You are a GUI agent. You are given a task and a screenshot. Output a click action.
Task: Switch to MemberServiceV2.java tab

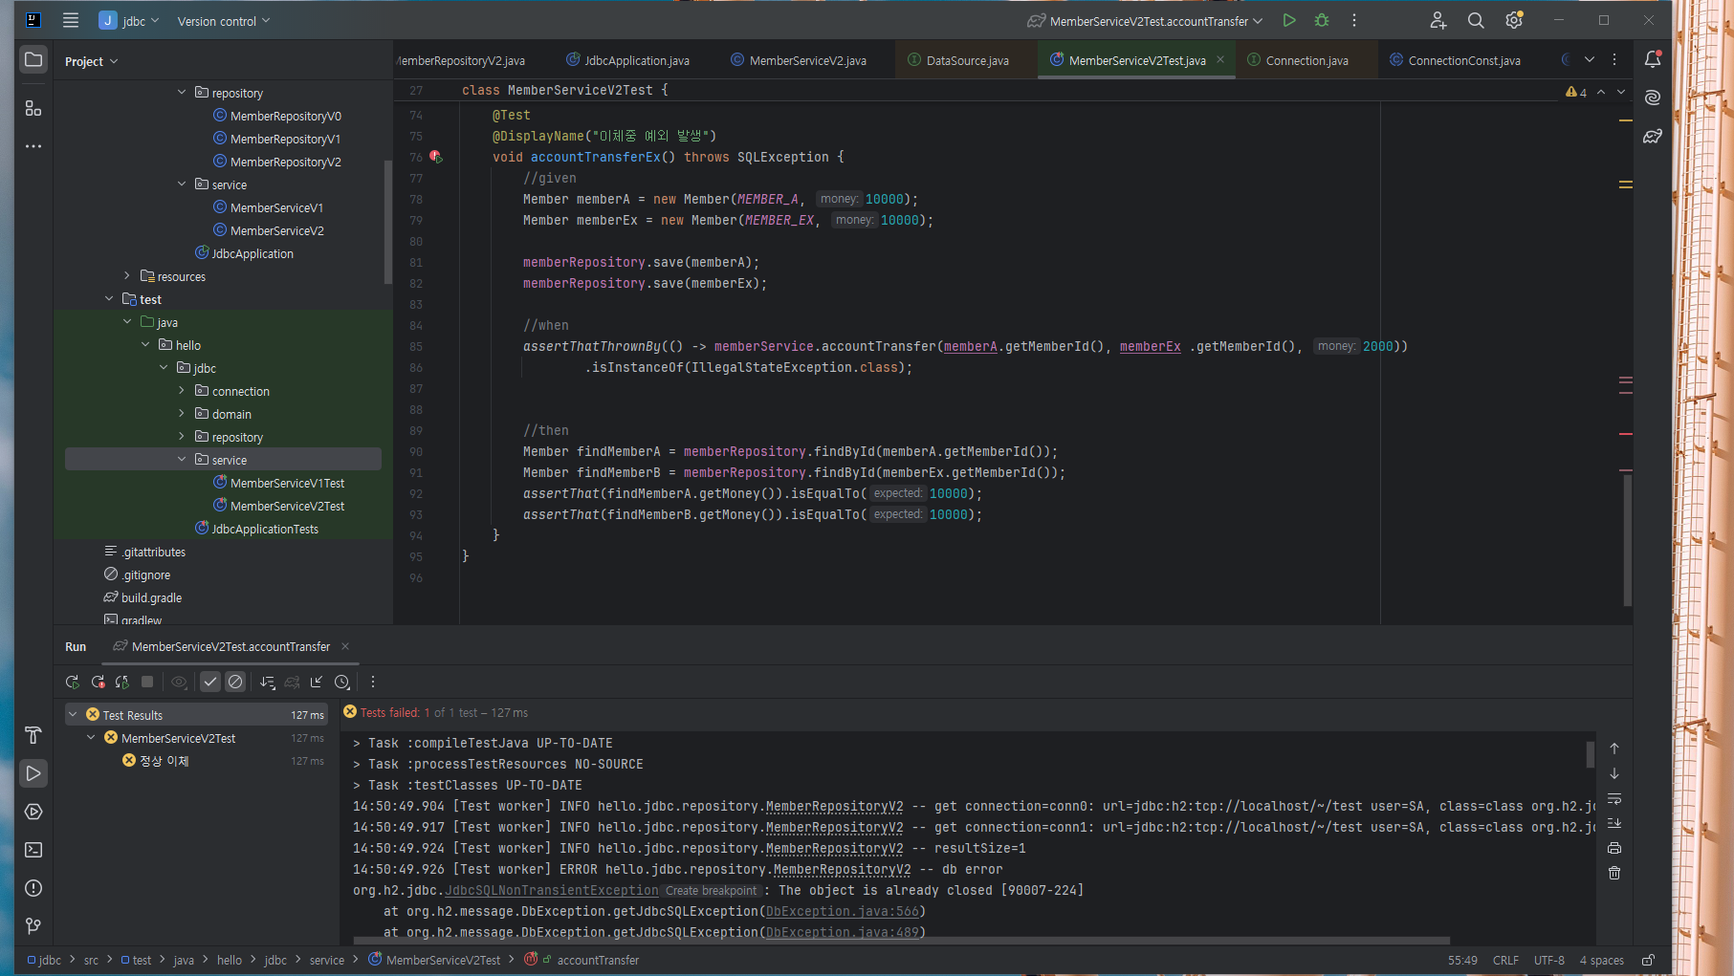[799, 60]
